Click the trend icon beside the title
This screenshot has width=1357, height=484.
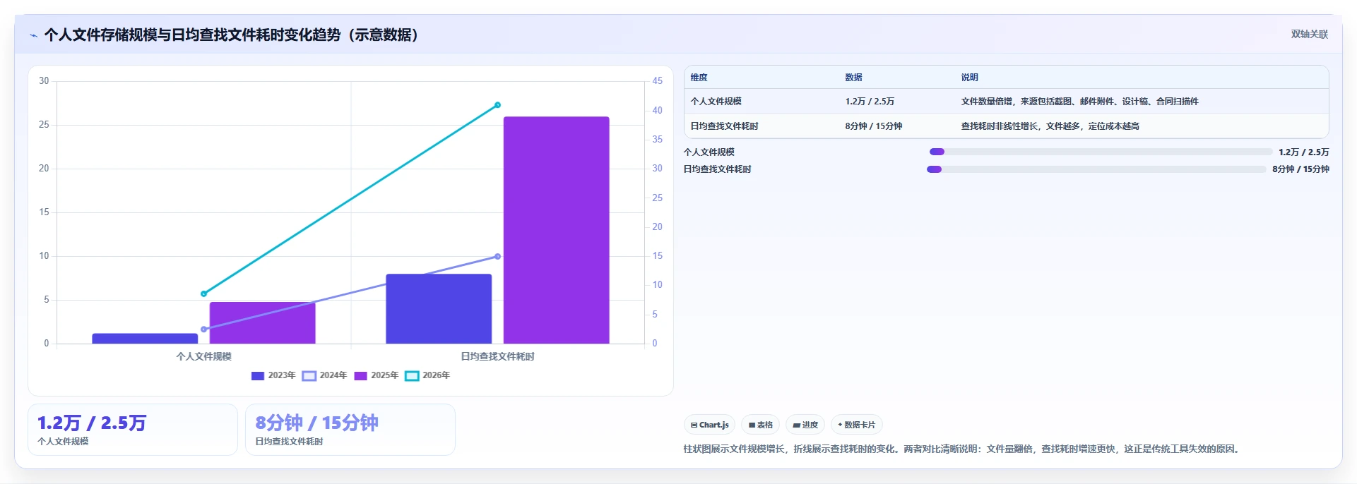[33, 35]
